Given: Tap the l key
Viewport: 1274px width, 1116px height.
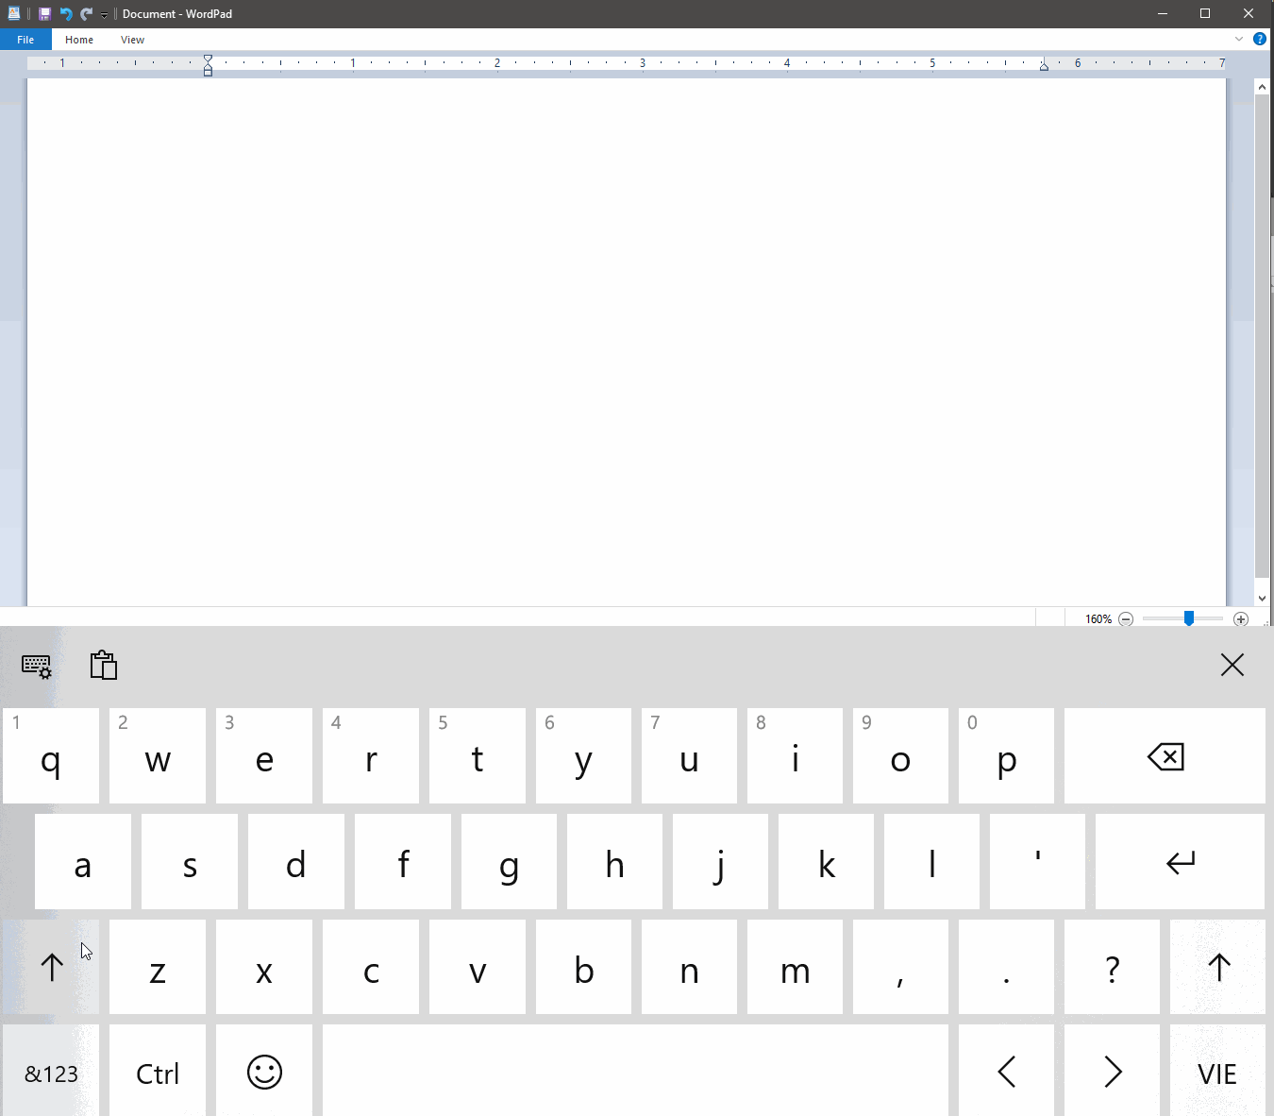Looking at the screenshot, I should tap(932, 862).
